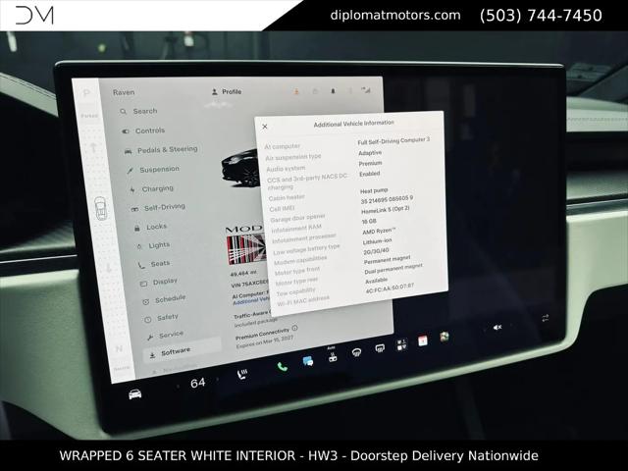Click the Additional Vehicle Information link
Image resolution: width=628 pixels, height=471 pixels.
click(251, 301)
